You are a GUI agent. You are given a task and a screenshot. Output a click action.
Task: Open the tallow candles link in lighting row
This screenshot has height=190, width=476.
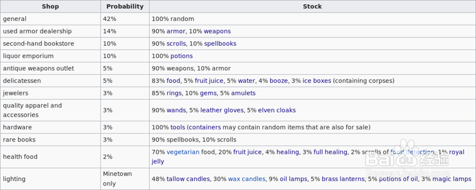pos(188,179)
